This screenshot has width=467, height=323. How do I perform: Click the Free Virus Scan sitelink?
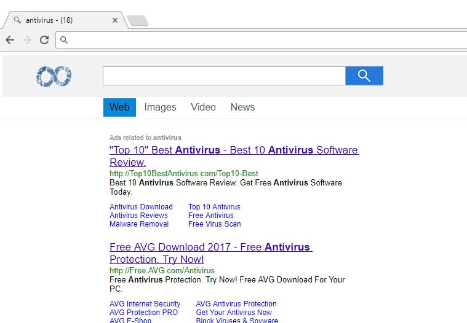[214, 224]
